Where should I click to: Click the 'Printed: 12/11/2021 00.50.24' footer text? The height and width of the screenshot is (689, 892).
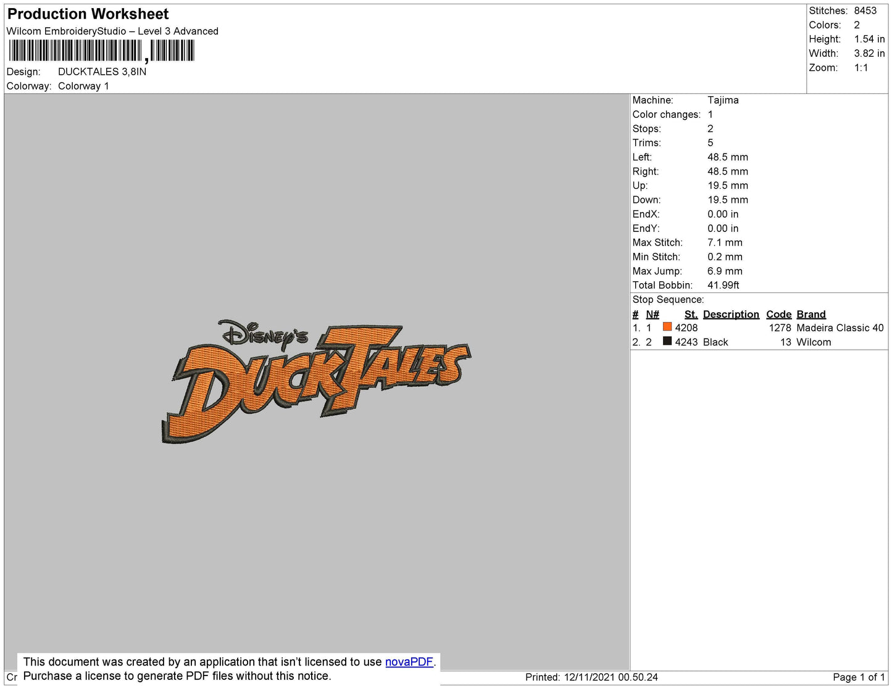[x=591, y=677]
